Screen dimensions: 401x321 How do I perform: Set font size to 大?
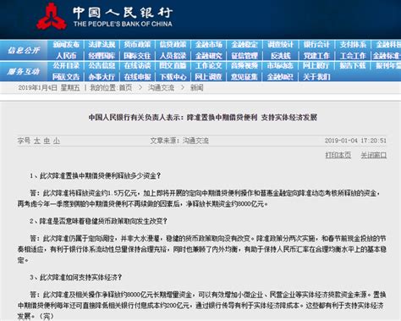tap(37, 141)
